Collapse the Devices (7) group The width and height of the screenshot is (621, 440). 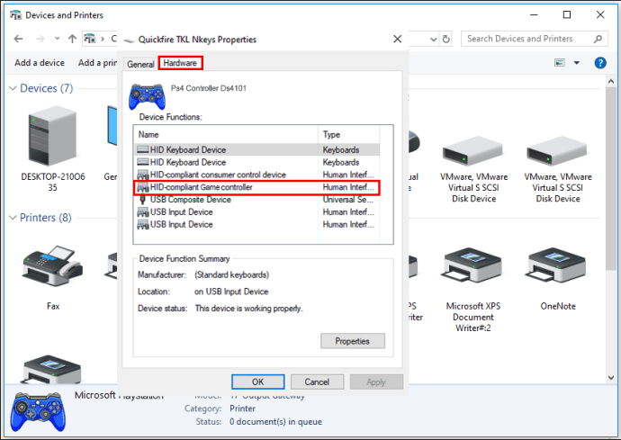13,88
